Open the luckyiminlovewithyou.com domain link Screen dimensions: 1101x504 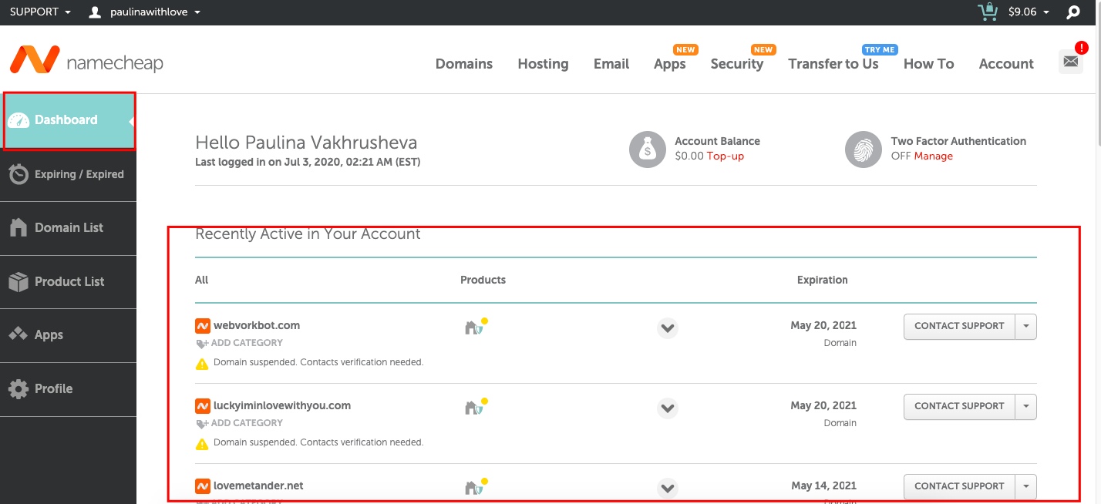[282, 405]
